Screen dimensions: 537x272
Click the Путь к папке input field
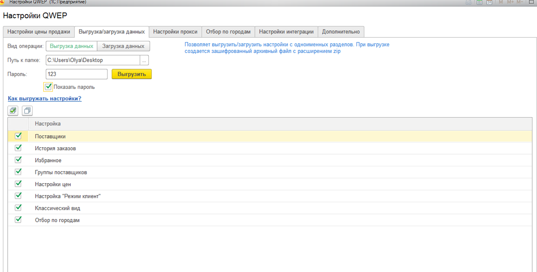pos(93,60)
